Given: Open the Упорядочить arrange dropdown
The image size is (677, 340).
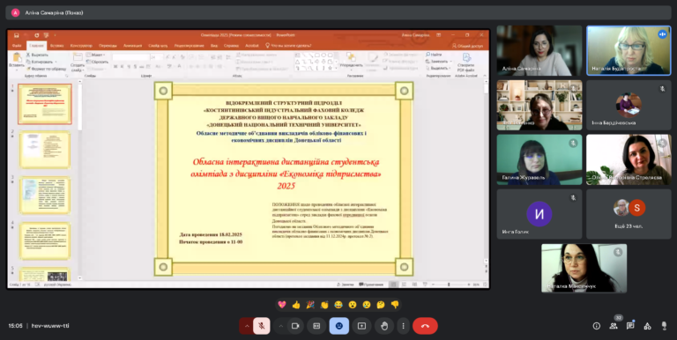Looking at the screenshot, I should point(351,62).
